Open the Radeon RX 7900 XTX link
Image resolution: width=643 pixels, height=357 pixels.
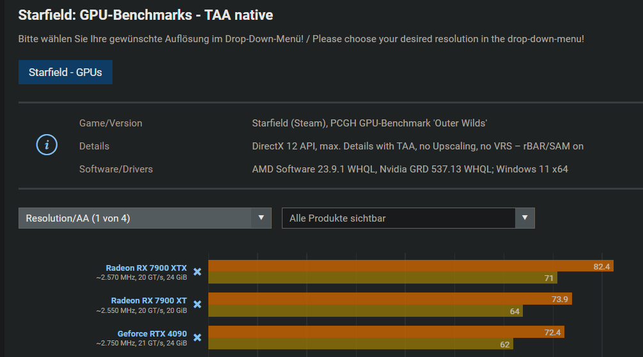(146, 268)
